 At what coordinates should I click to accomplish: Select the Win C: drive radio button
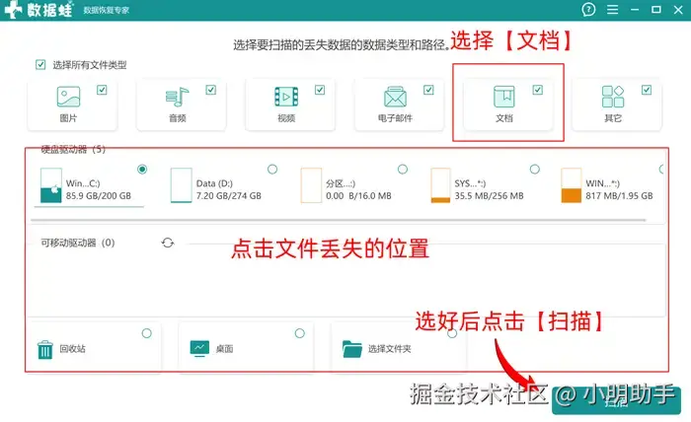142,169
